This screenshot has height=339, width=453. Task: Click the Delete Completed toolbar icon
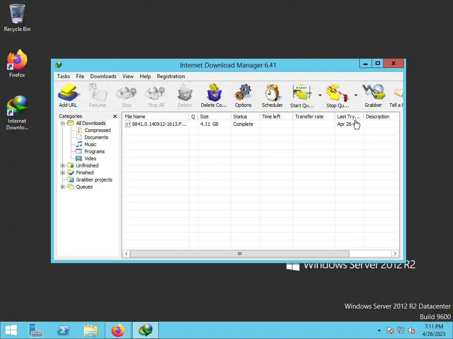(x=214, y=95)
